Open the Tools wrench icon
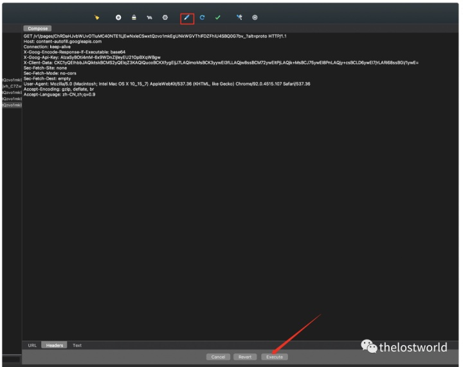The image size is (463, 367). click(239, 17)
